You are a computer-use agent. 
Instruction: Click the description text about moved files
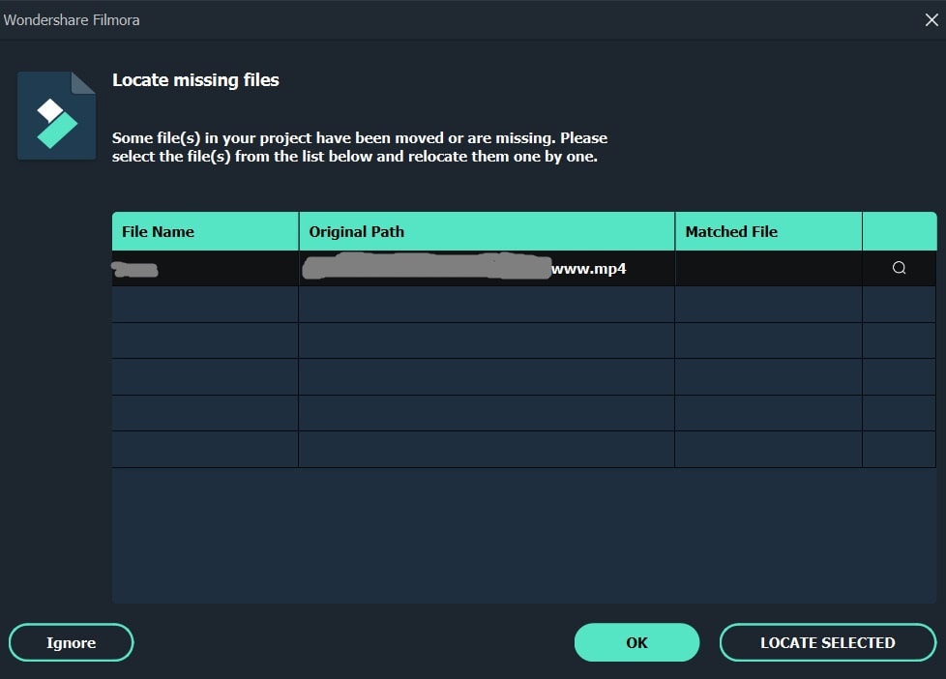360,147
